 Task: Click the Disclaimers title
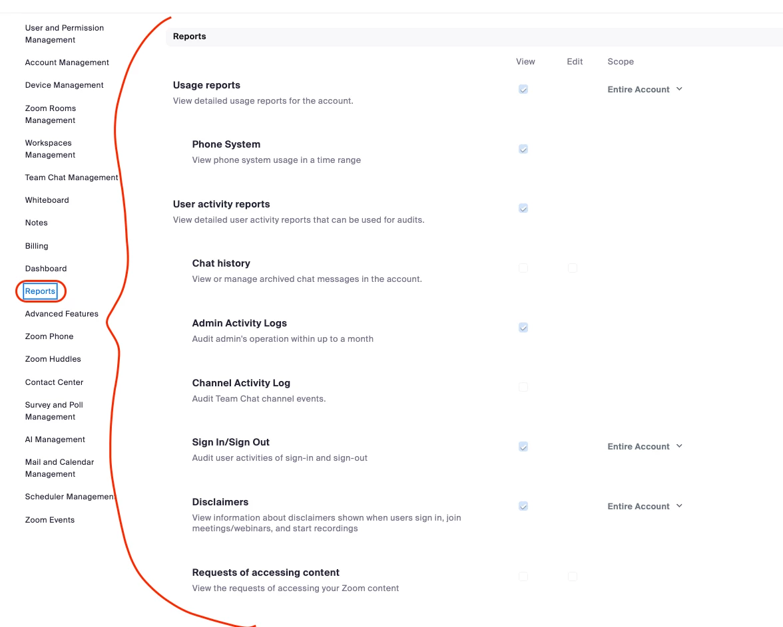pyautogui.click(x=220, y=502)
